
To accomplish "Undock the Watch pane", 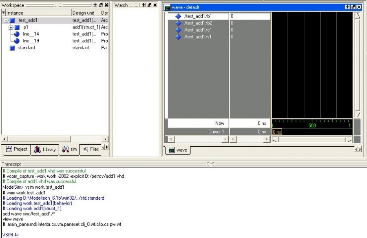I will (149, 5).
